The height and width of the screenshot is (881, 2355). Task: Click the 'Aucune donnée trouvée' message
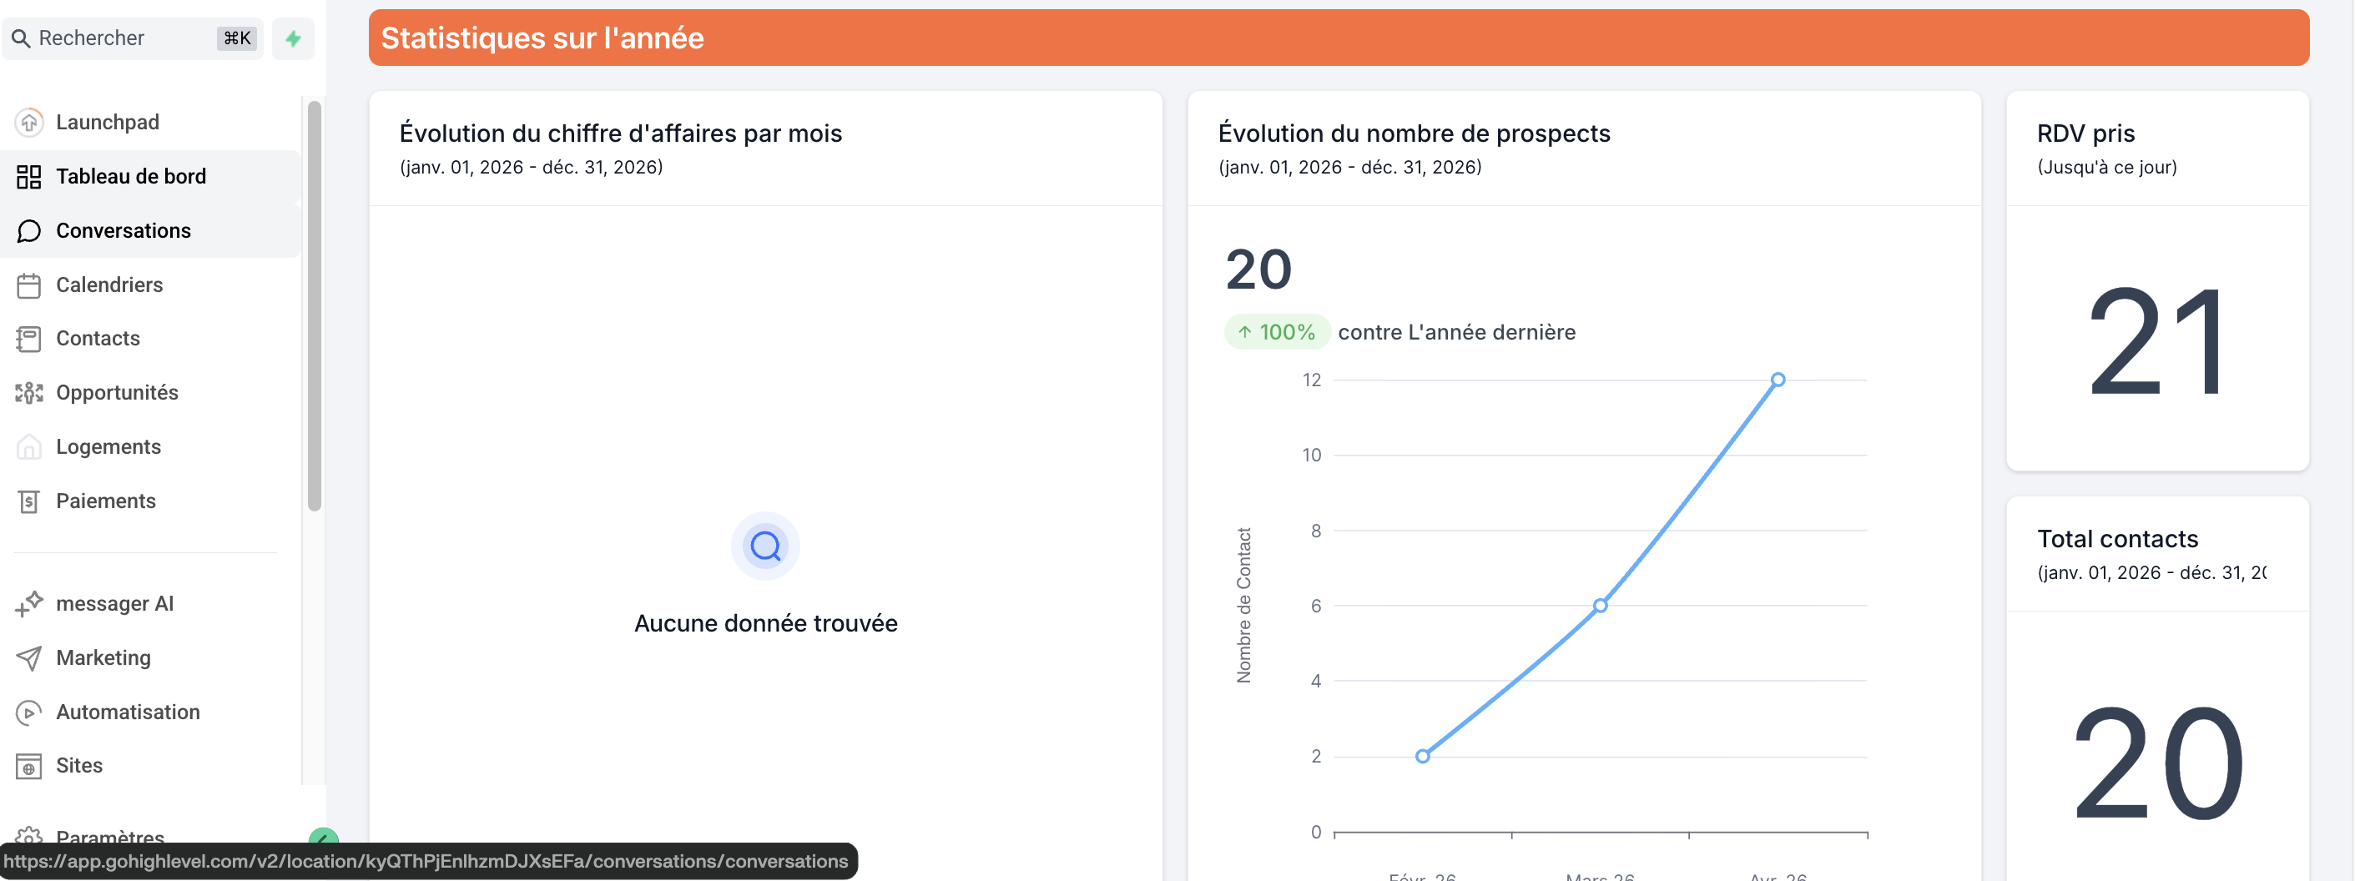[766, 623]
